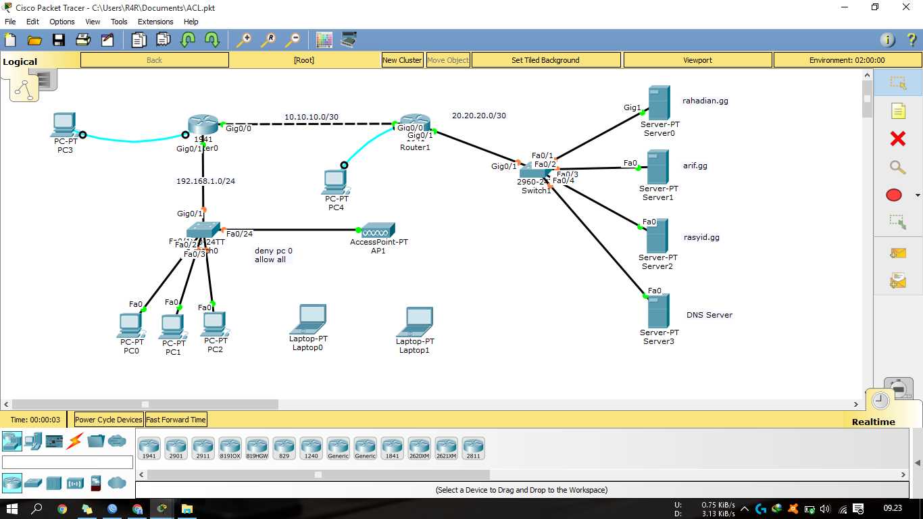Click the Copy toolbar icon
The height and width of the screenshot is (519, 923).
(139, 40)
